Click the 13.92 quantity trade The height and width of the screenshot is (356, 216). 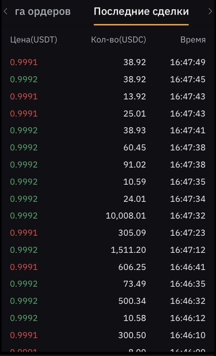pos(108,96)
